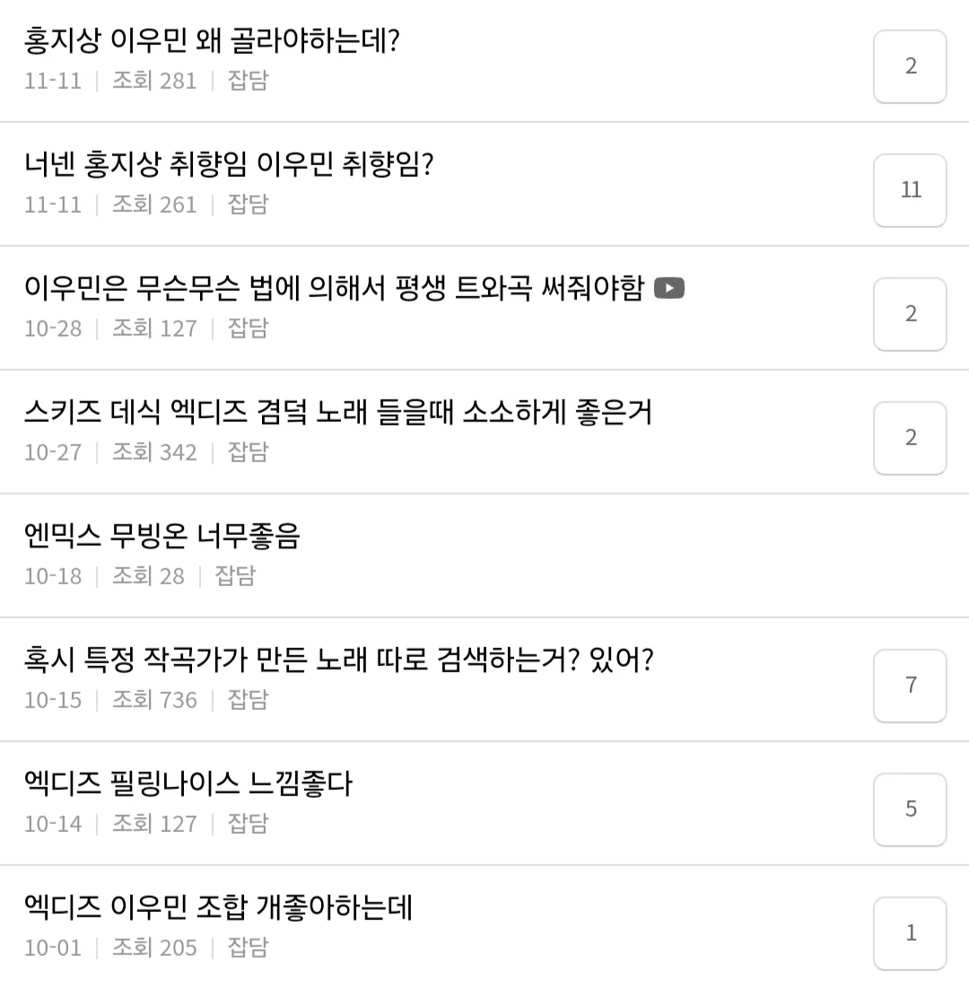Open the post 엑디즈 필링나이스 느낌좋다
This screenshot has height=981, width=969.
tap(188, 784)
